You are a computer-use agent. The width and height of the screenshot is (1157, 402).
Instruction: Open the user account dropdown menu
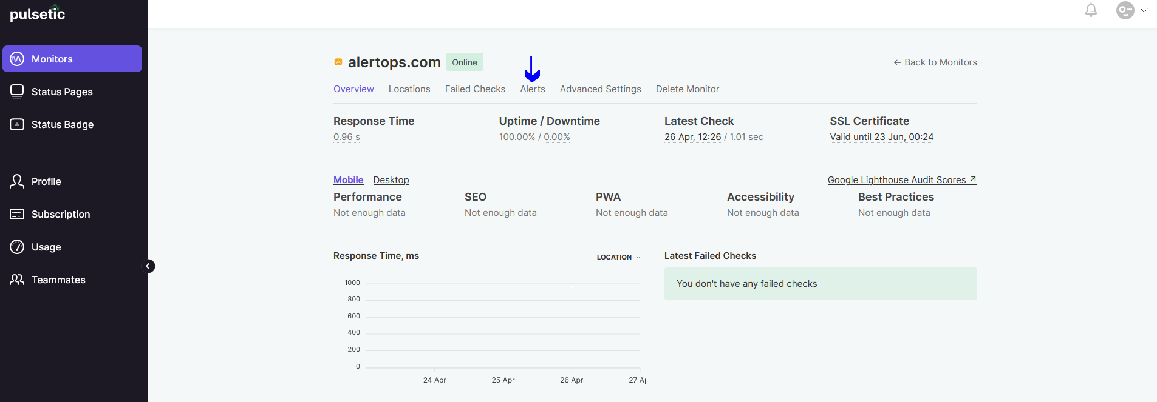(1131, 10)
